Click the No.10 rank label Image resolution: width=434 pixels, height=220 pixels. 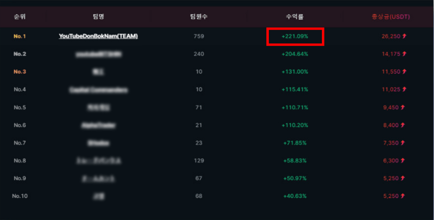[20, 196]
